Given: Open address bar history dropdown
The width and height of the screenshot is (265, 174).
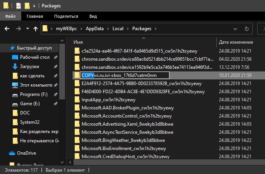Looking at the screenshot, I should pyautogui.click(x=235, y=29).
